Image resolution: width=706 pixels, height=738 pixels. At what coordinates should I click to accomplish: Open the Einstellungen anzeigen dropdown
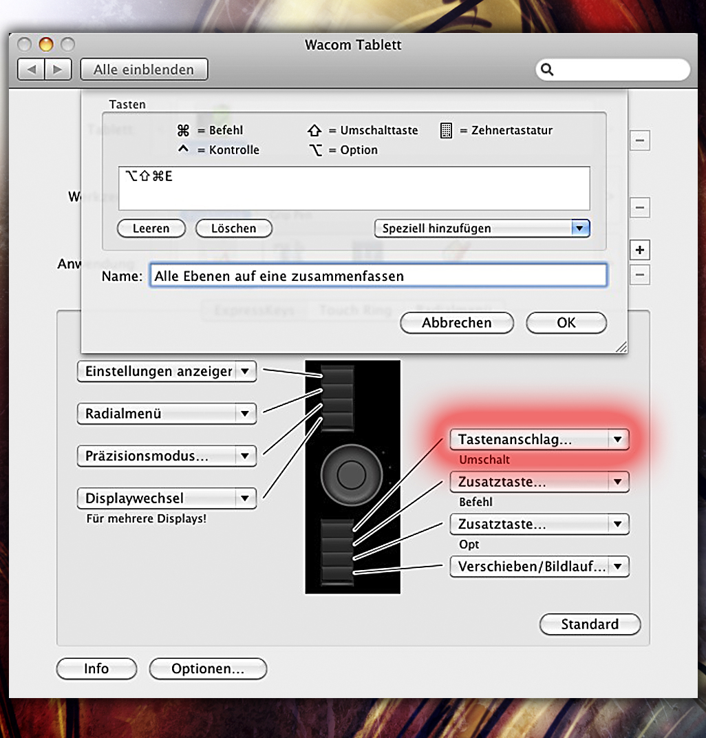(x=167, y=372)
